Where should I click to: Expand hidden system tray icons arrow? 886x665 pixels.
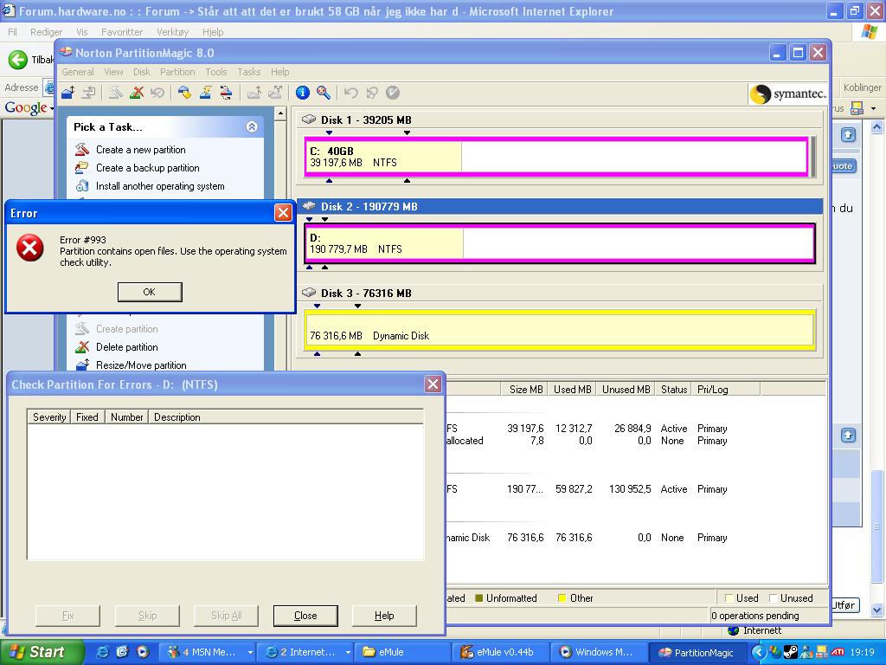(759, 652)
